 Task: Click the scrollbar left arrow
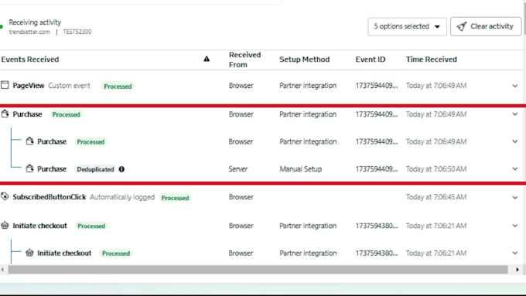tap(2, 270)
